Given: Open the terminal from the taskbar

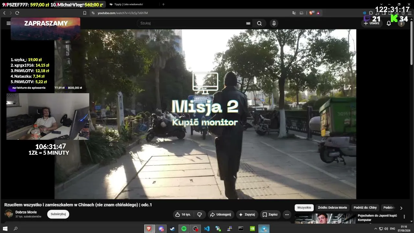Looking at the screenshot, I should click(241, 229).
